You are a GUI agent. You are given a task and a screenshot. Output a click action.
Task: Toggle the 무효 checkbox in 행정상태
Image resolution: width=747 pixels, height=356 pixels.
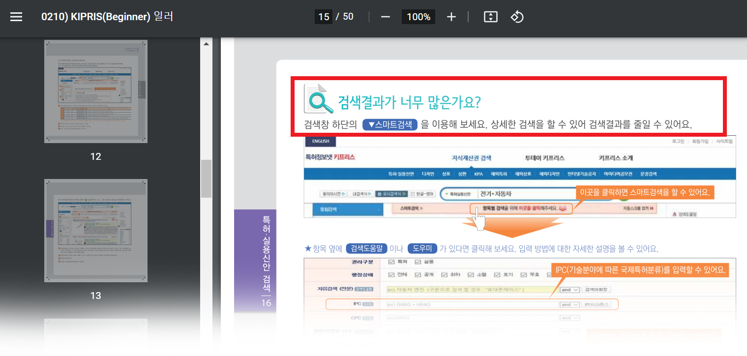click(524, 275)
